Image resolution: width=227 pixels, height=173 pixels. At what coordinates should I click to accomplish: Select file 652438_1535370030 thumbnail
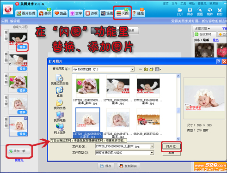pyautogui.click(x=148, y=120)
